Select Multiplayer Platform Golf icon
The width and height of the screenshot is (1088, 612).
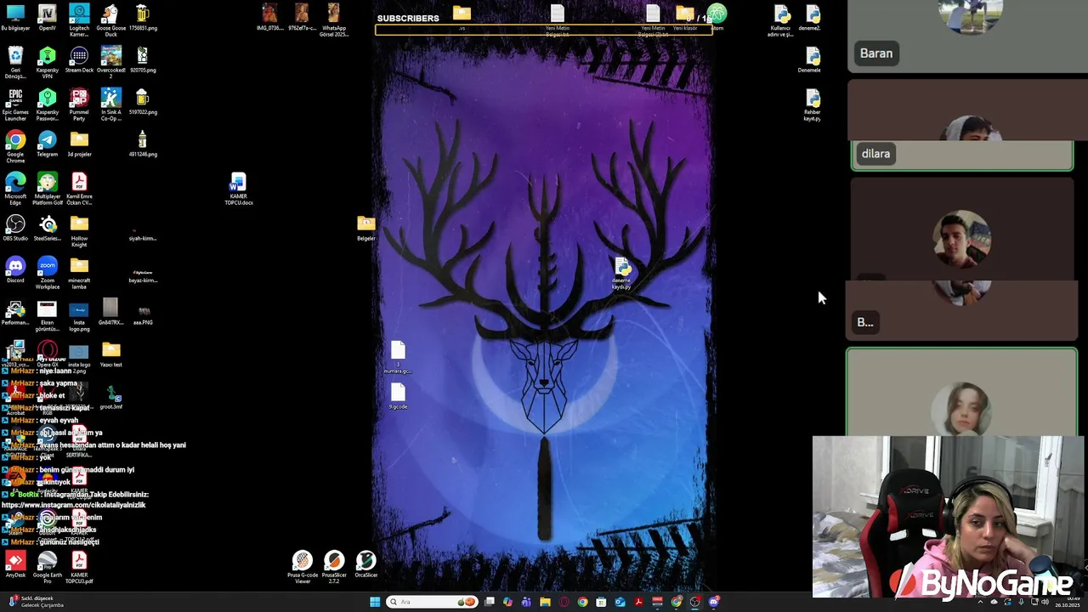point(48,189)
